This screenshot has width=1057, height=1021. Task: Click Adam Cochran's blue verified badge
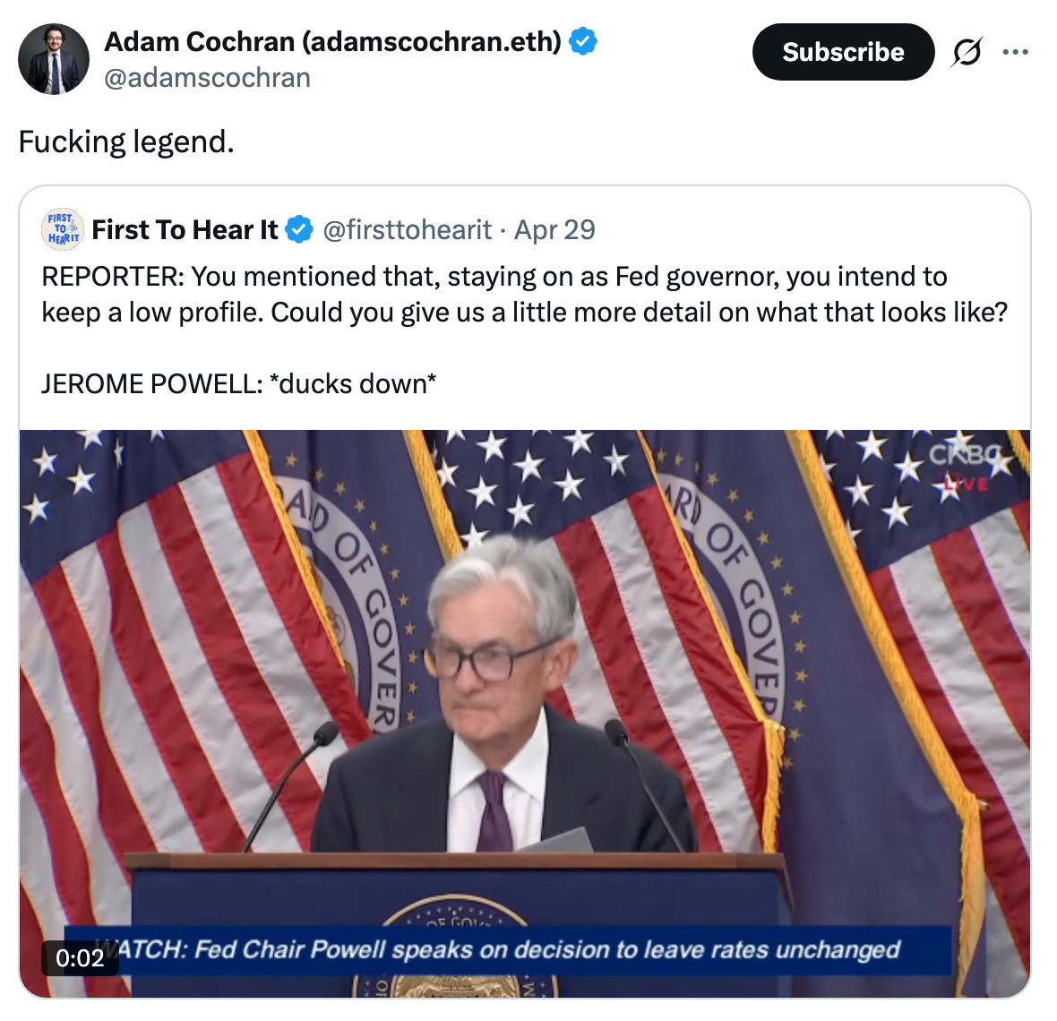(x=582, y=41)
